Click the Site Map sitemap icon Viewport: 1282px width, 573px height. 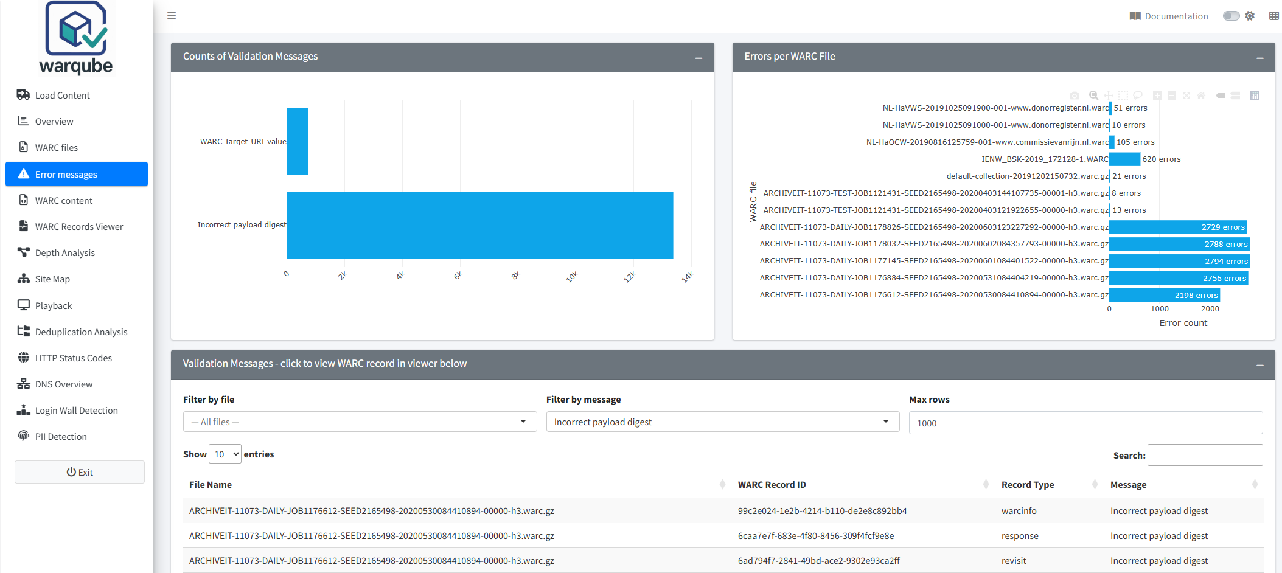coord(24,278)
